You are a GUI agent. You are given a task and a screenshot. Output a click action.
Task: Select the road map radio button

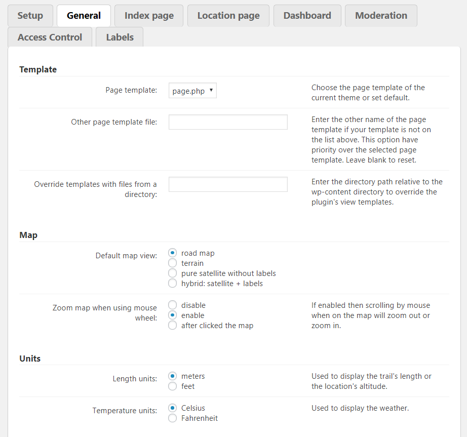click(x=173, y=253)
